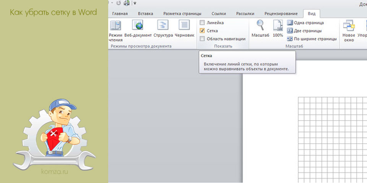
Task: Open Reading mode (Режим чтения)
Action: pos(115,30)
